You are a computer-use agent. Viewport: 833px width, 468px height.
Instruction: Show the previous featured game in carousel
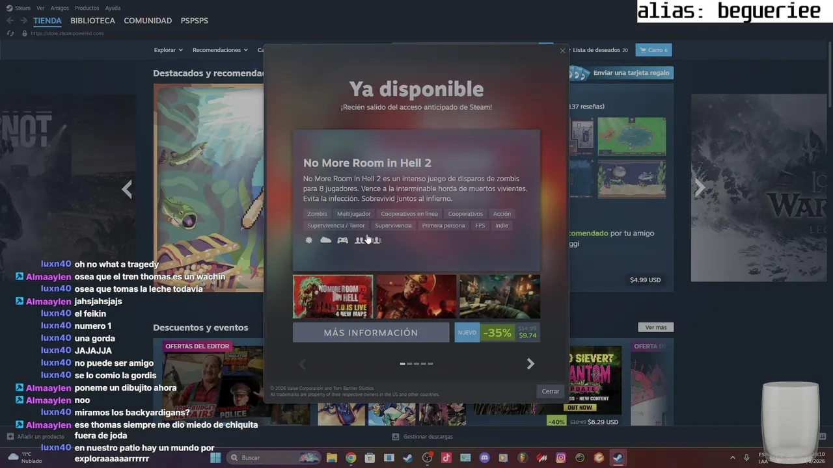127,189
